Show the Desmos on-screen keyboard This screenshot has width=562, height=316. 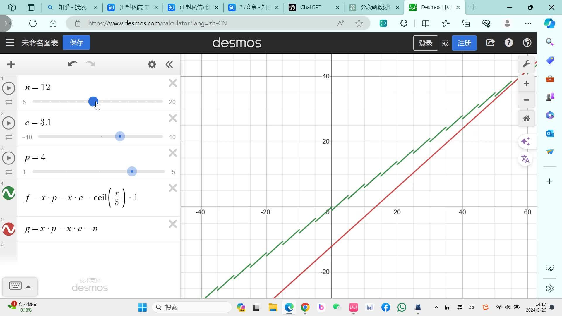15,286
